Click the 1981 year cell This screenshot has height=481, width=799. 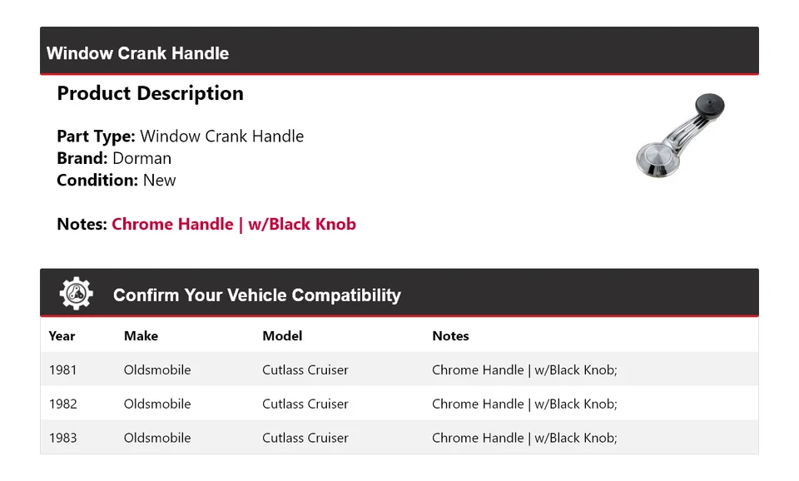coord(62,369)
